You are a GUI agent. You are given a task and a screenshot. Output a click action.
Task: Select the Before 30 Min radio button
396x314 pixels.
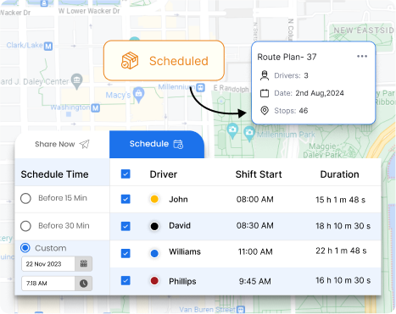click(25, 226)
